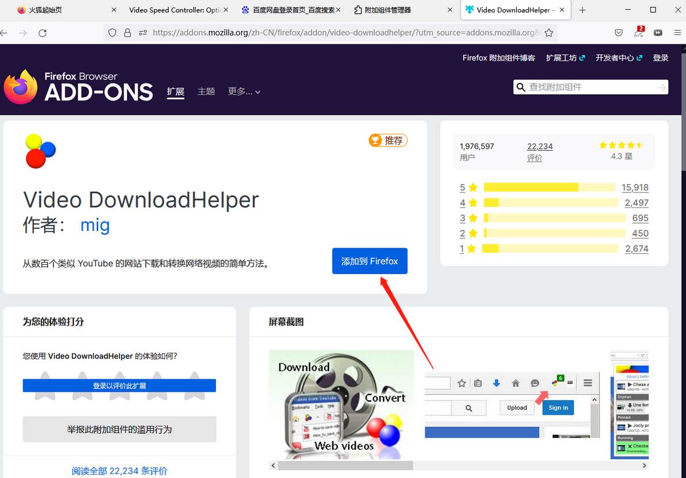Open the 22,234 评价 link
686x478 pixels.
[x=540, y=152]
